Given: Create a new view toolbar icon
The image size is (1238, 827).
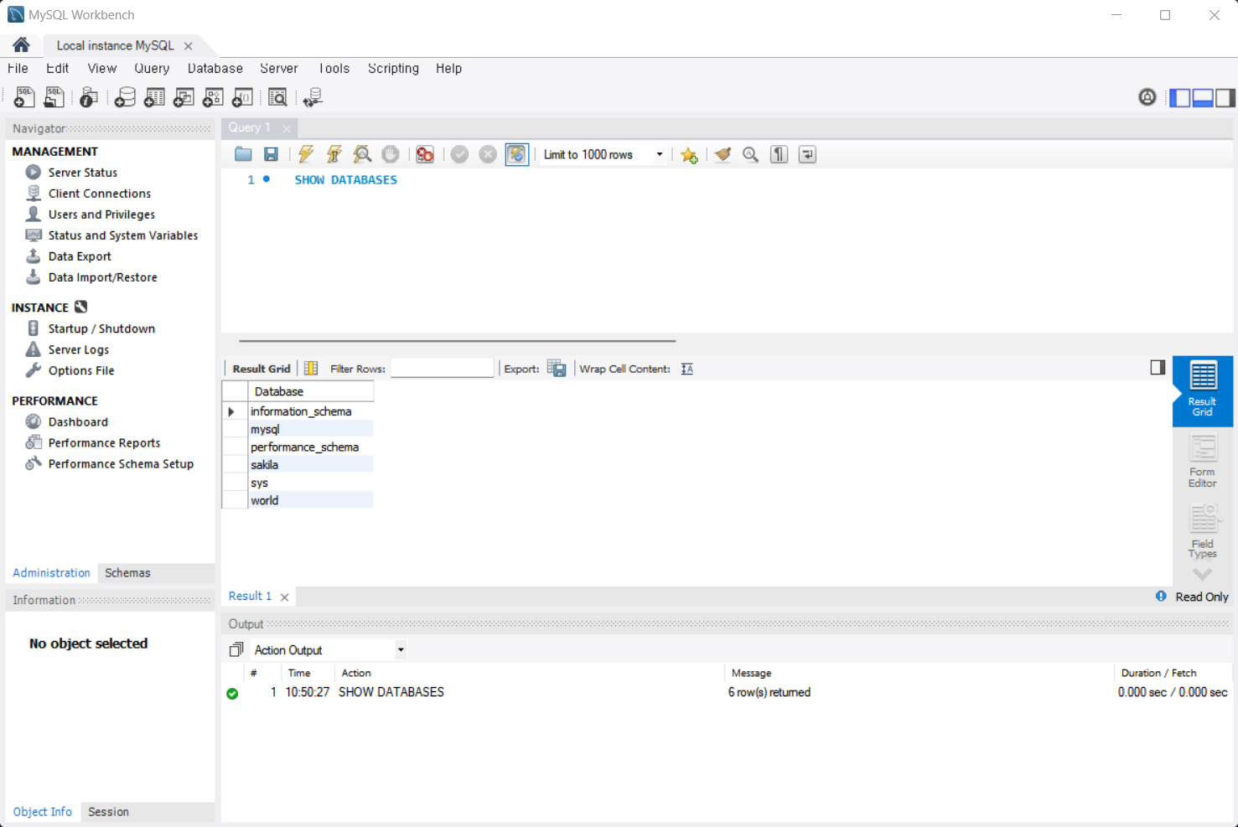Looking at the screenshot, I should pos(184,97).
